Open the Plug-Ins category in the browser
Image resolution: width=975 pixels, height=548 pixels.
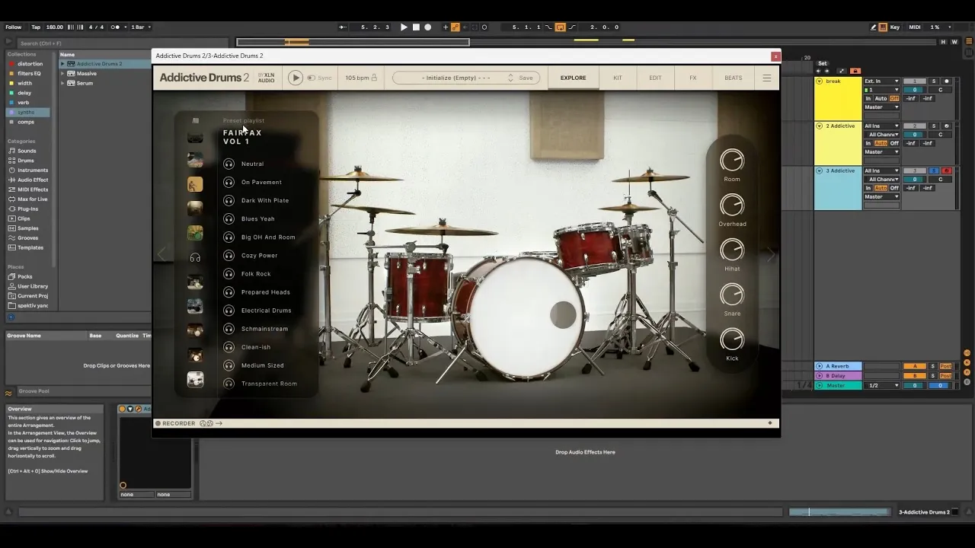28,209
